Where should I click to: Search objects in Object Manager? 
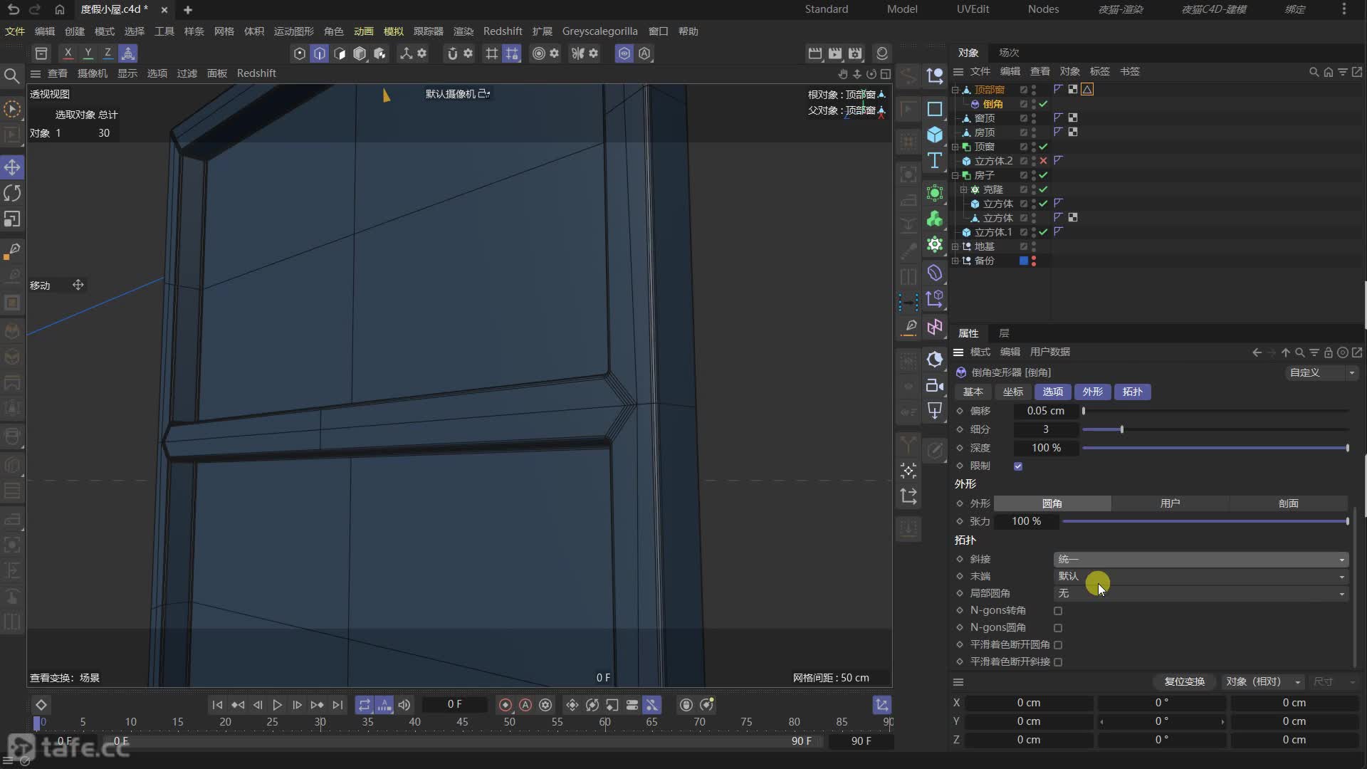tap(1314, 72)
